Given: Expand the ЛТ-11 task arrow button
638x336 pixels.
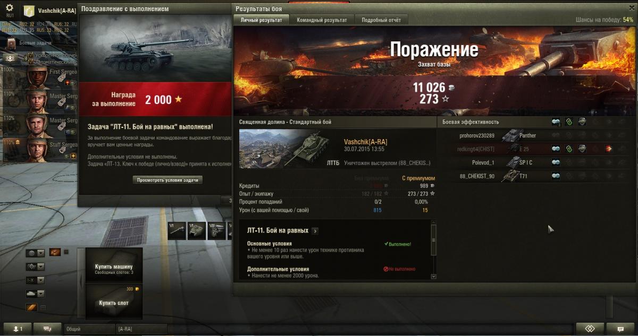Looking at the screenshot, I should coord(315,231).
